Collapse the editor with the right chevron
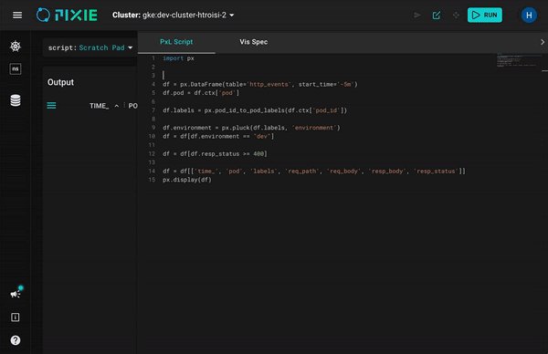This screenshot has width=548, height=354. (x=542, y=42)
